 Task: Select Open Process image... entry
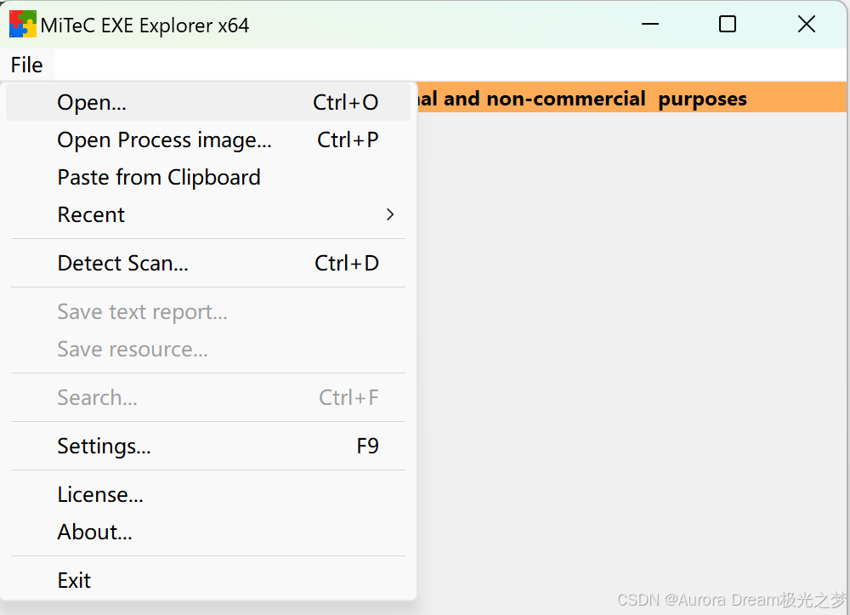click(208, 140)
